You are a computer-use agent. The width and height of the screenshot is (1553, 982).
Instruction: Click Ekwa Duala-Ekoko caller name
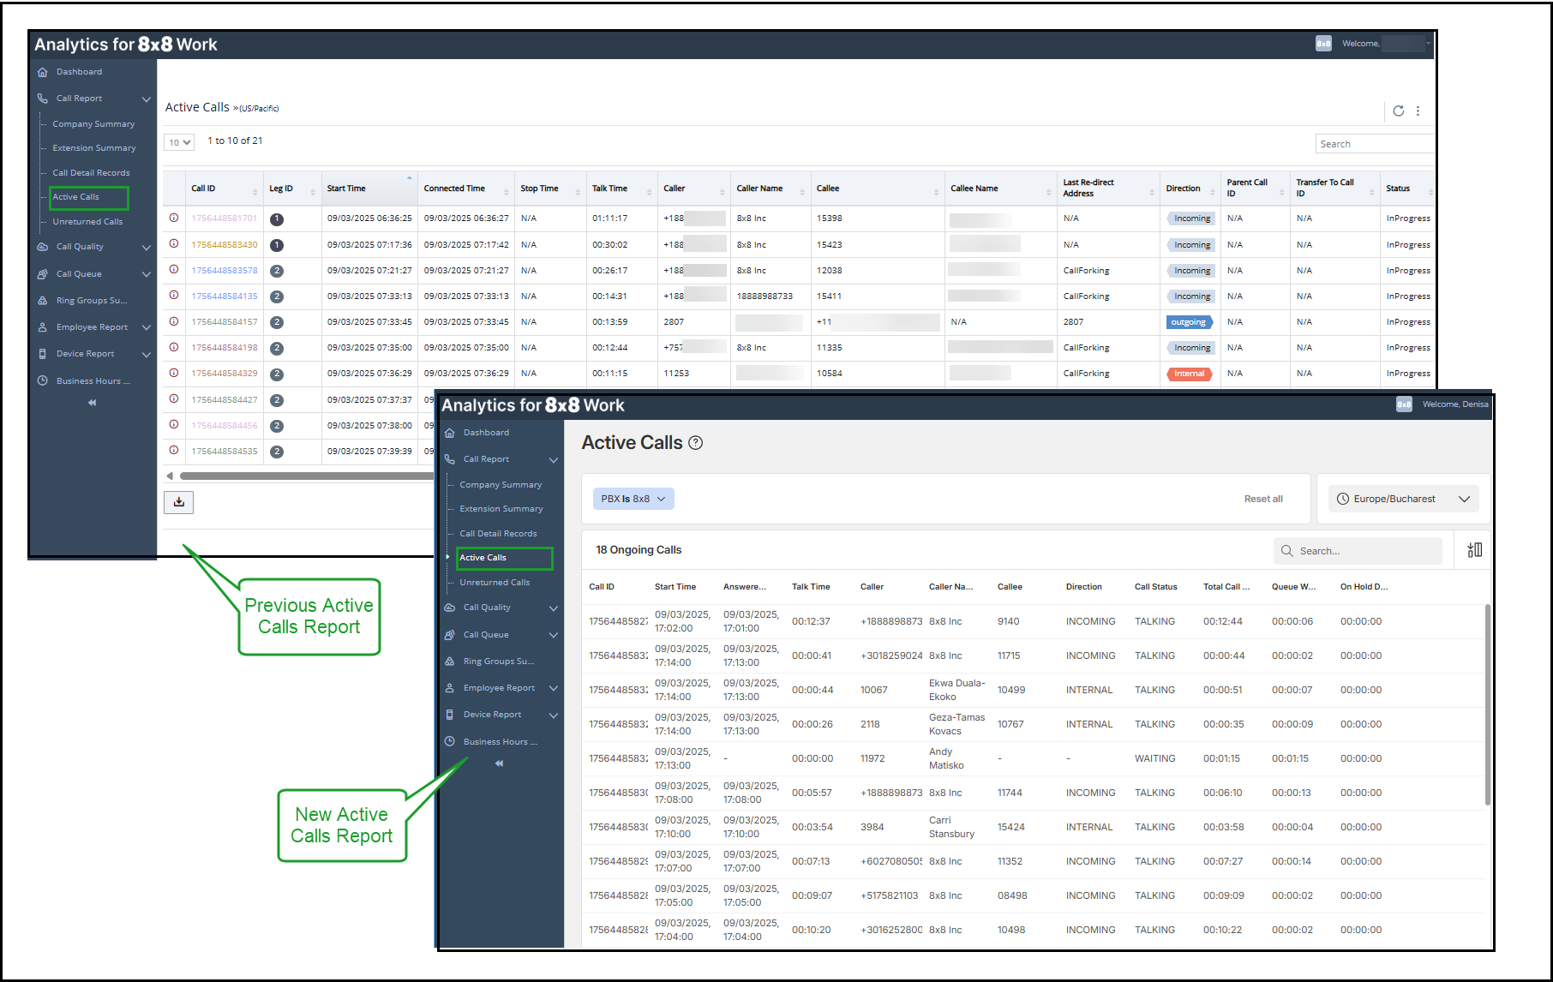point(956,690)
